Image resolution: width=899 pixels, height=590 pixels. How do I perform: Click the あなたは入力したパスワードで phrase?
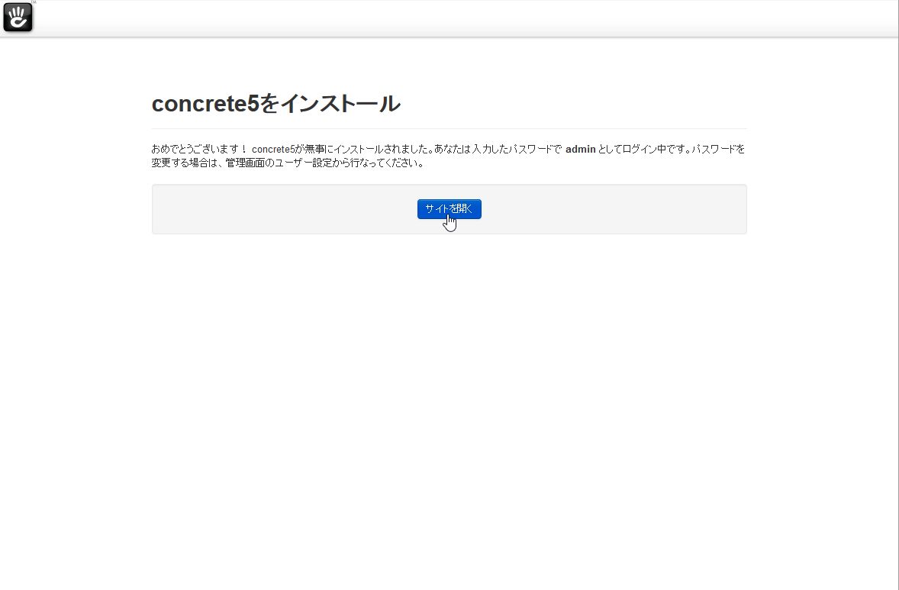point(498,149)
